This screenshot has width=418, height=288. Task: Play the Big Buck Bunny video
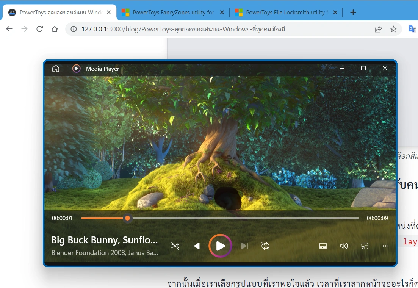click(220, 246)
